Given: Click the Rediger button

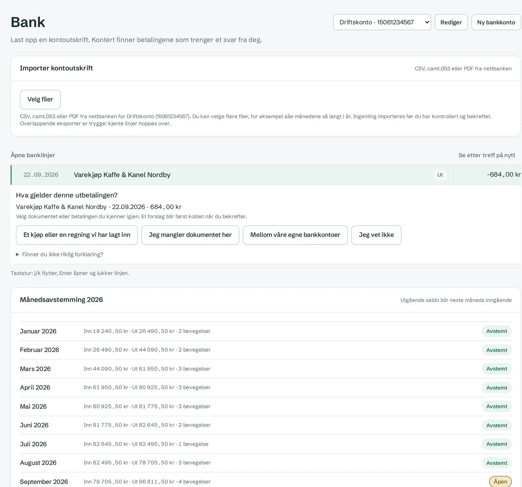Looking at the screenshot, I should click(451, 22).
